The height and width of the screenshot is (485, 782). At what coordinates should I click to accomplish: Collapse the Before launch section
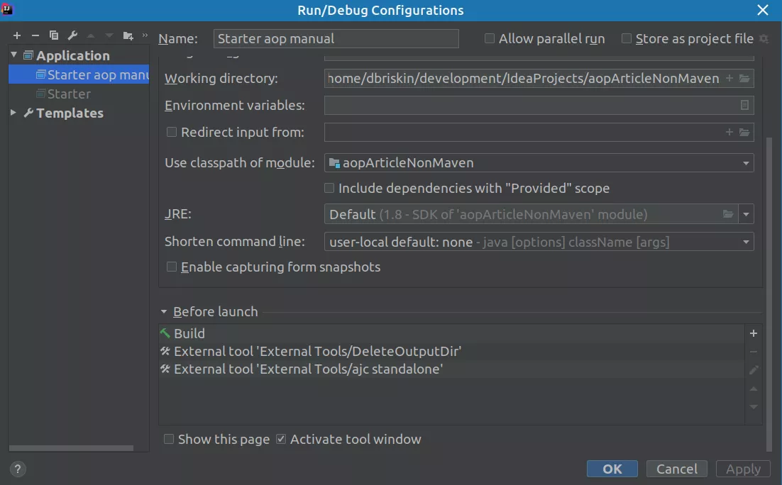pos(165,312)
